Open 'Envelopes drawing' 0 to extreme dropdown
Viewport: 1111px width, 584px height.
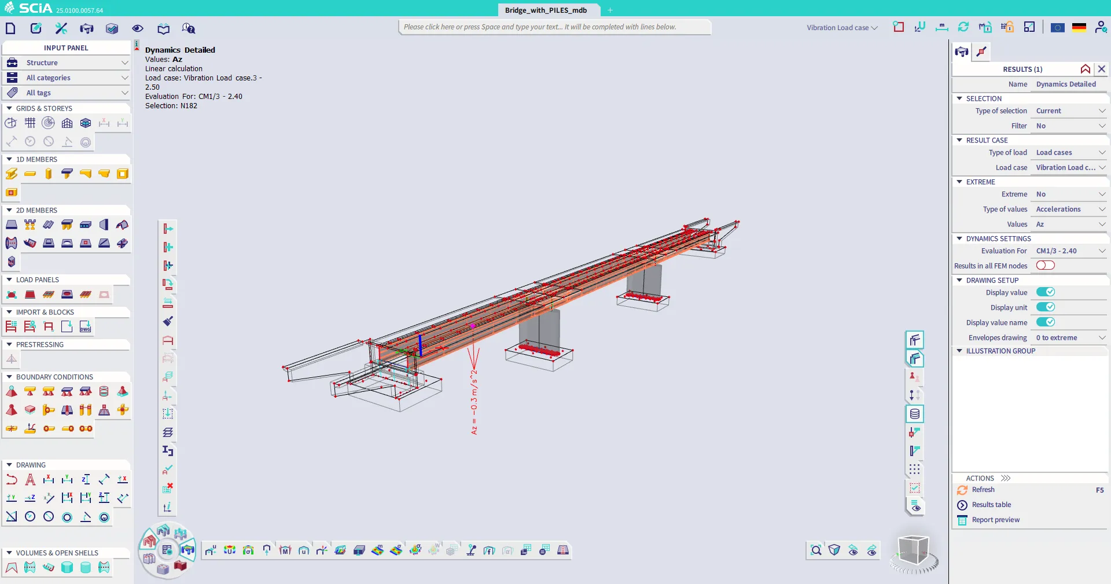(x=1070, y=338)
